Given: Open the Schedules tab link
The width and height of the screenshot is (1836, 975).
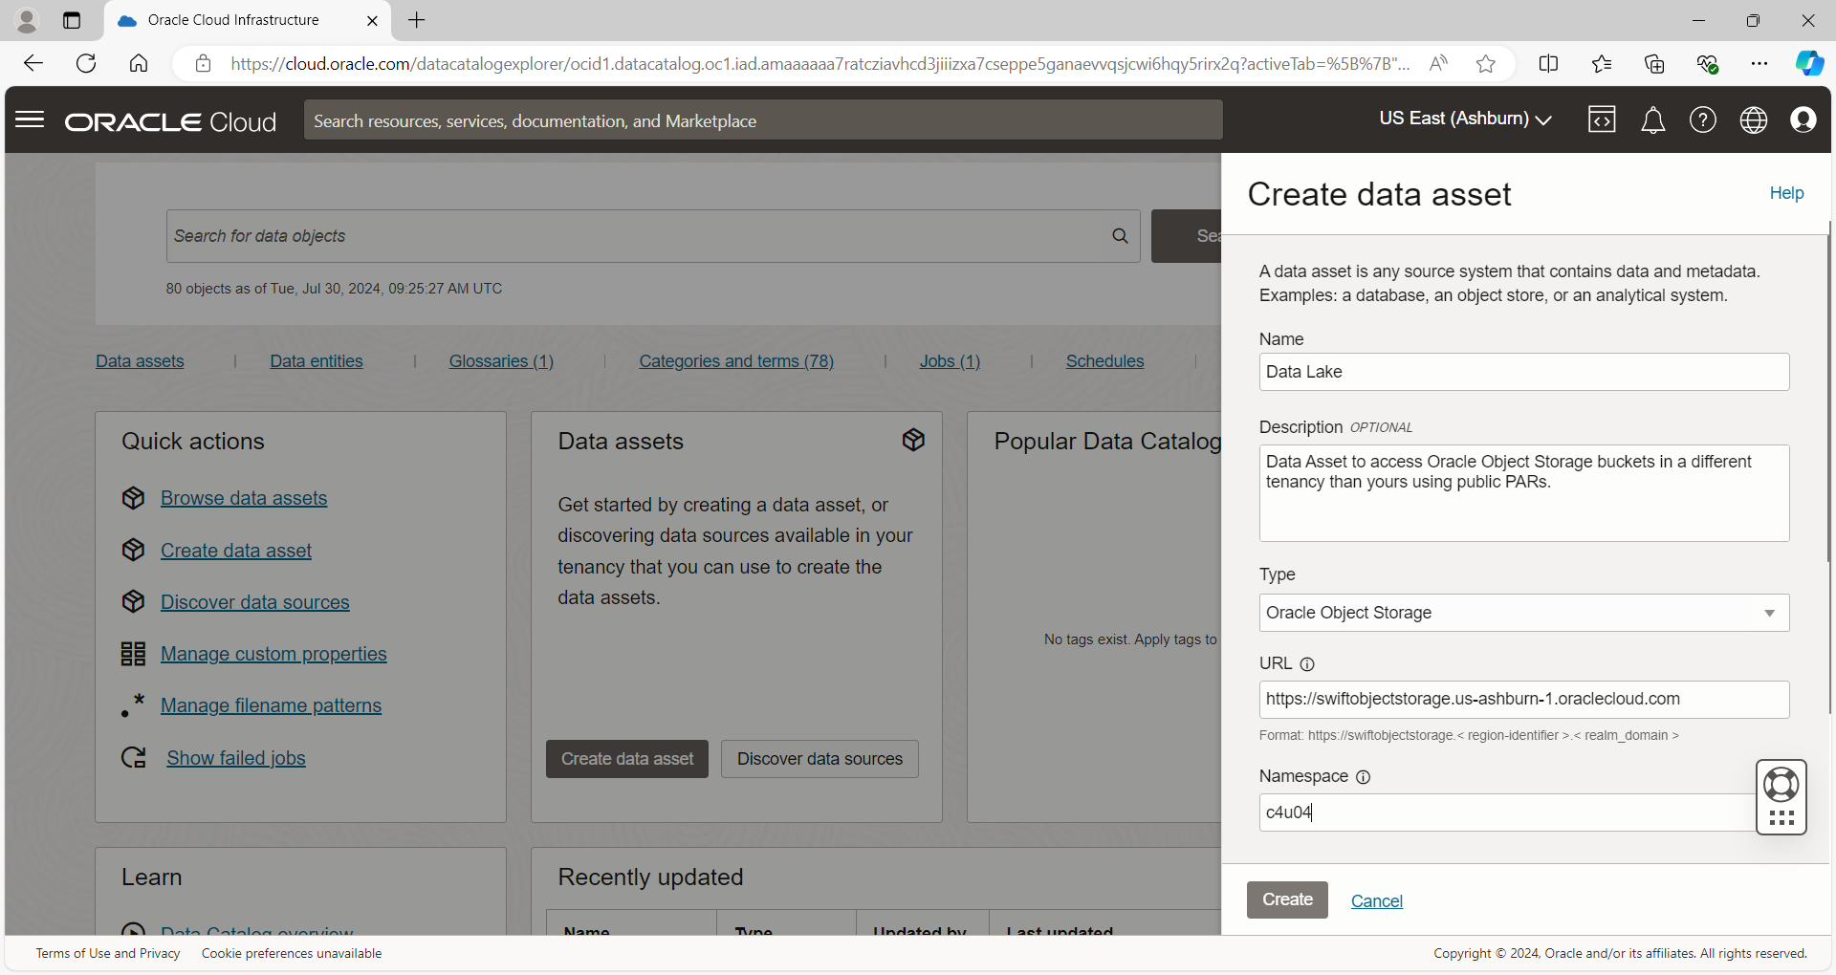Looking at the screenshot, I should 1104,361.
